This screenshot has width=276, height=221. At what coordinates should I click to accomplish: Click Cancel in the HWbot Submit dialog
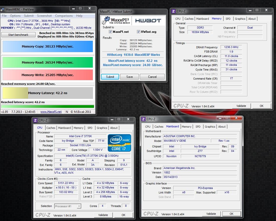coord(152,77)
